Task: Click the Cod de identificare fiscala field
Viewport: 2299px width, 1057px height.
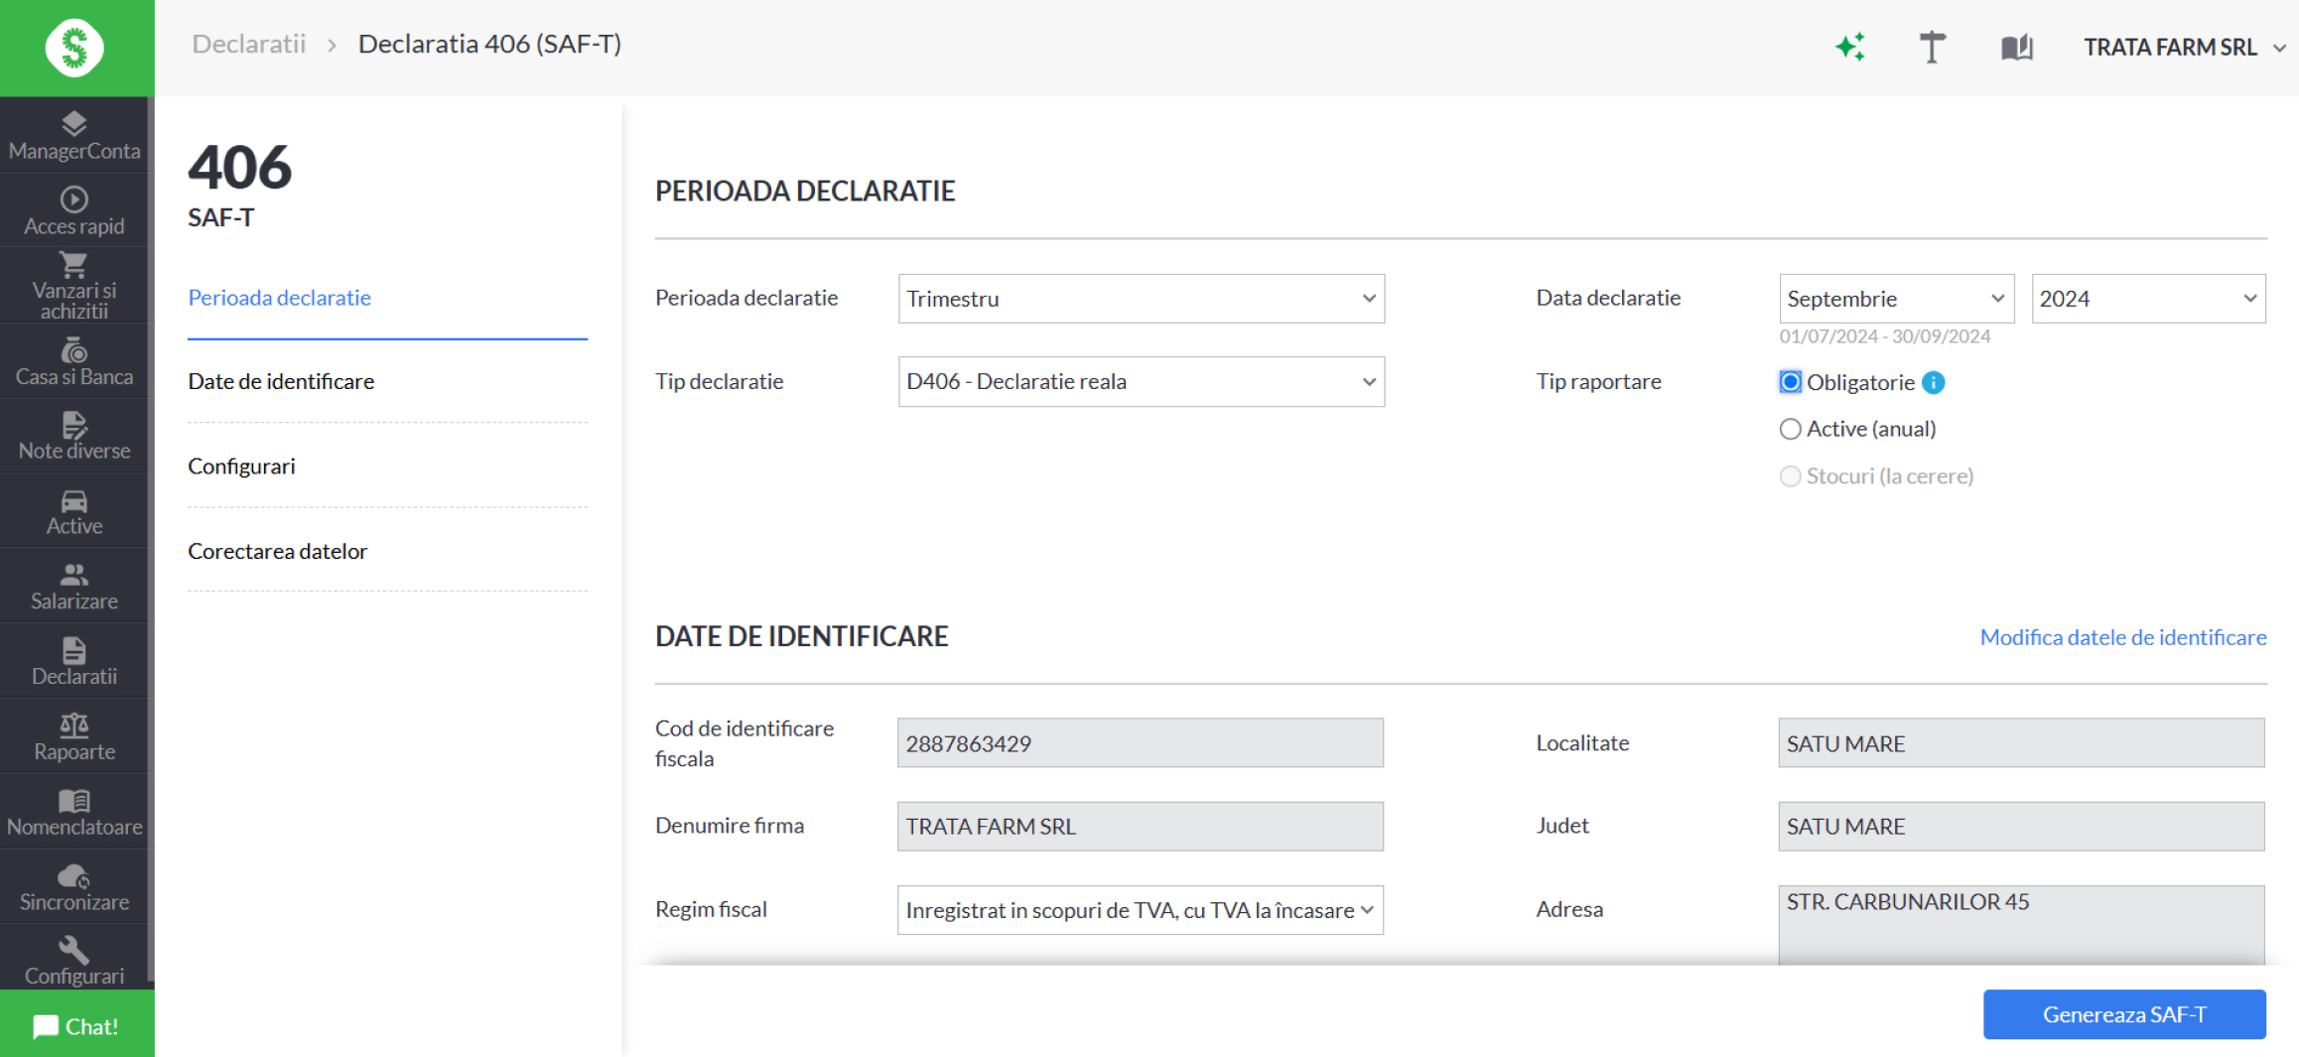Action: pyautogui.click(x=1141, y=743)
